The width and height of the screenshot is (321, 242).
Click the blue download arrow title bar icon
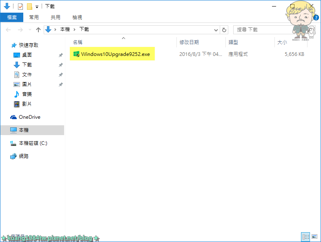click(x=7, y=6)
